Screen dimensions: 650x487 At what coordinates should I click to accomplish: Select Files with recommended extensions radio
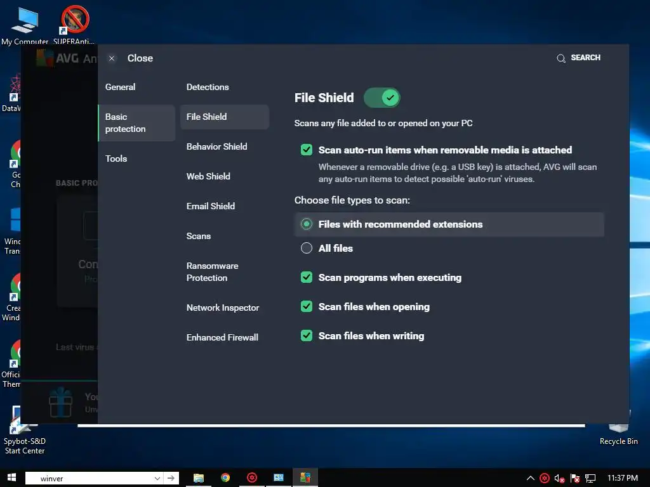(307, 224)
